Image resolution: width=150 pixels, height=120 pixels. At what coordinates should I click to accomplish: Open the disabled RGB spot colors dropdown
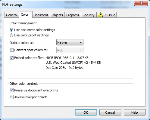pos(70,50)
